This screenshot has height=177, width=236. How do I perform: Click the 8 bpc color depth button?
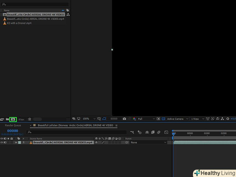[x=21, y=119]
